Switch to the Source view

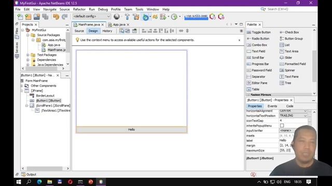(79, 31)
